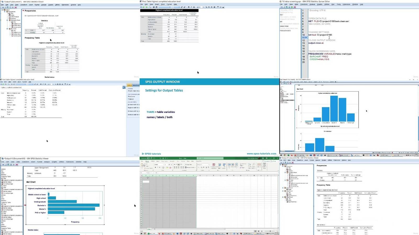
Task: Click 'GET FILE' line in Syntax Editor
Action: click(329, 21)
